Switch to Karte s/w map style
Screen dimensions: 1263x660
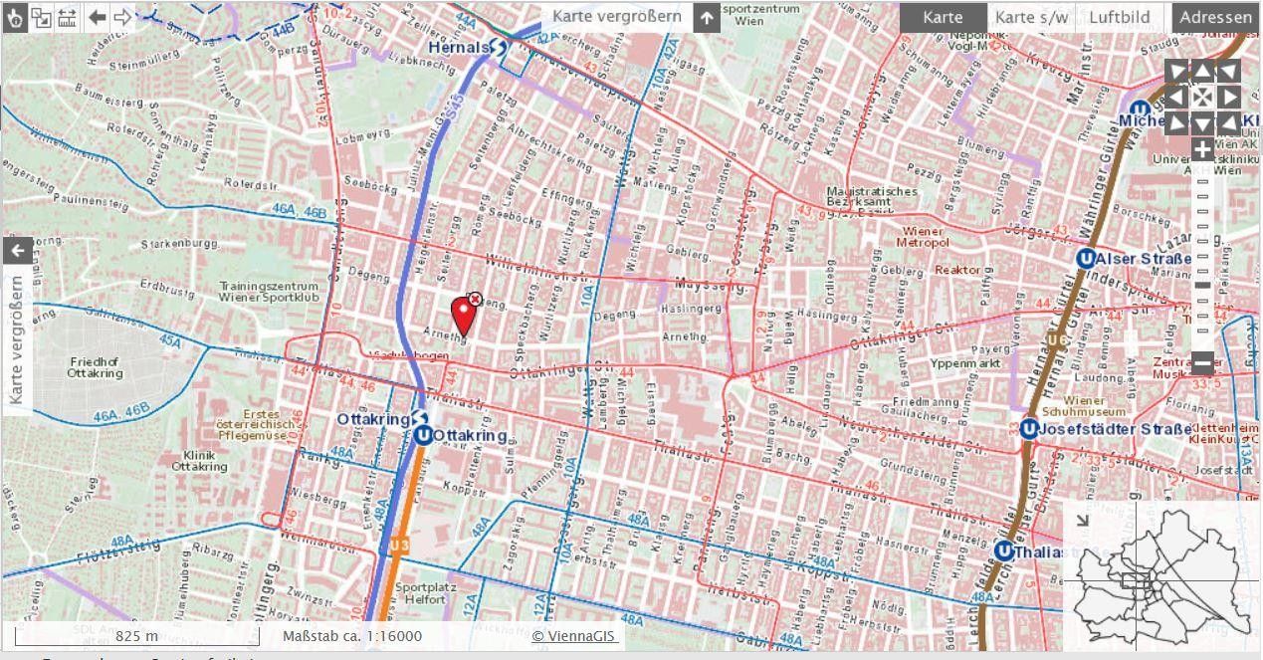coord(1031,17)
